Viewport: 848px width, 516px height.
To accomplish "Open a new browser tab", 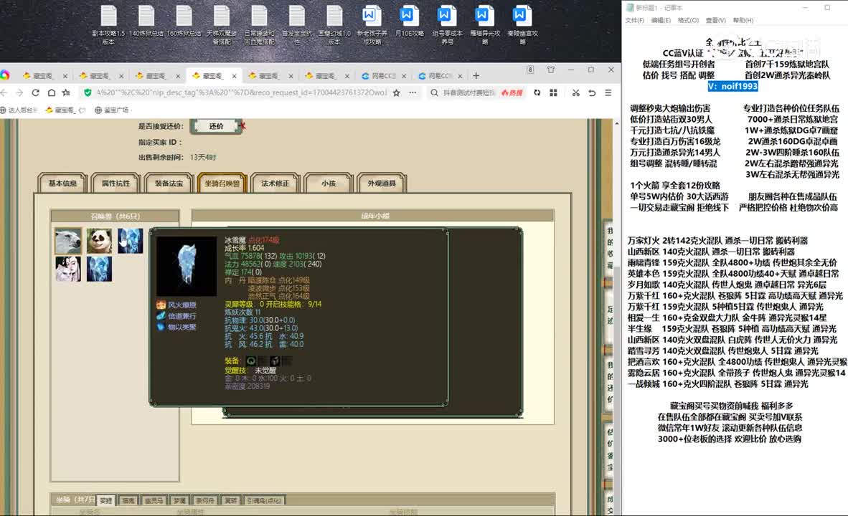I will 476,76.
